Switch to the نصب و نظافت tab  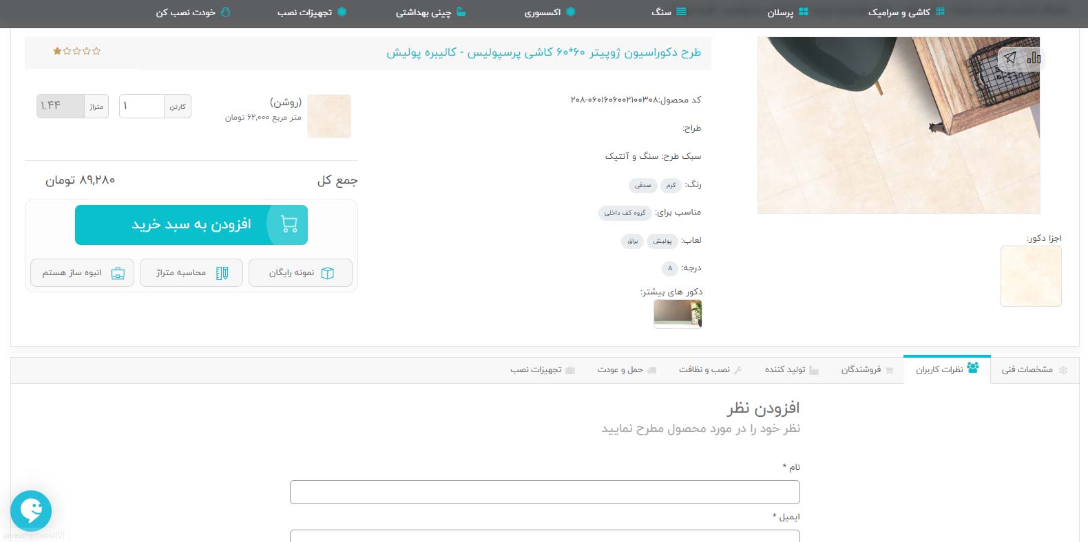pyautogui.click(x=711, y=370)
